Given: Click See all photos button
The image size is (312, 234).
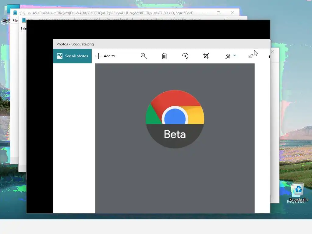Looking at the screenshot, I should [x=72, y=56].
